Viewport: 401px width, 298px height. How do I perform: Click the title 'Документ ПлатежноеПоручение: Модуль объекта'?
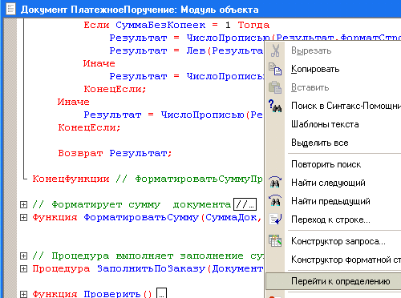point(140,10)
